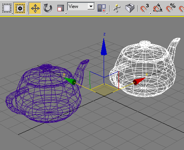Click the yellow XY plane gizmo square
Image resolution: width=184 pixels, height=150 pixels.
click(104, 90)
